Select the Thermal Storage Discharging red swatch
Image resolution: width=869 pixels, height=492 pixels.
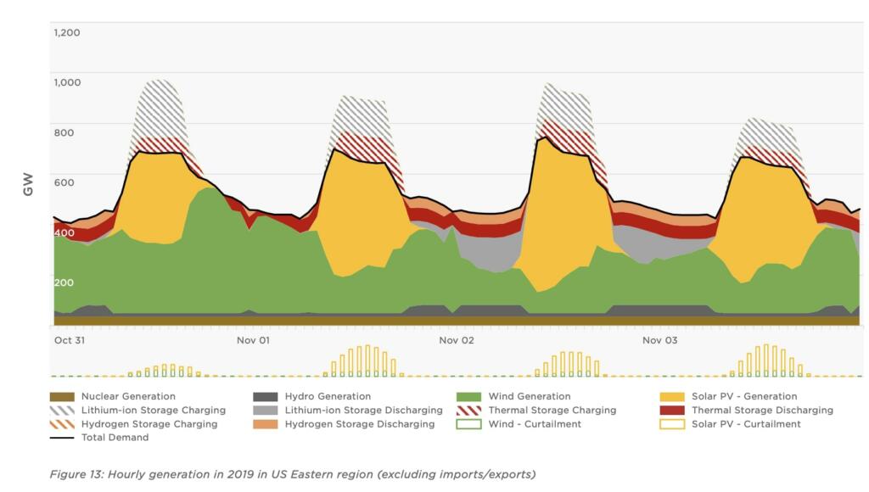pyautogui.click(x=672, y=410)
